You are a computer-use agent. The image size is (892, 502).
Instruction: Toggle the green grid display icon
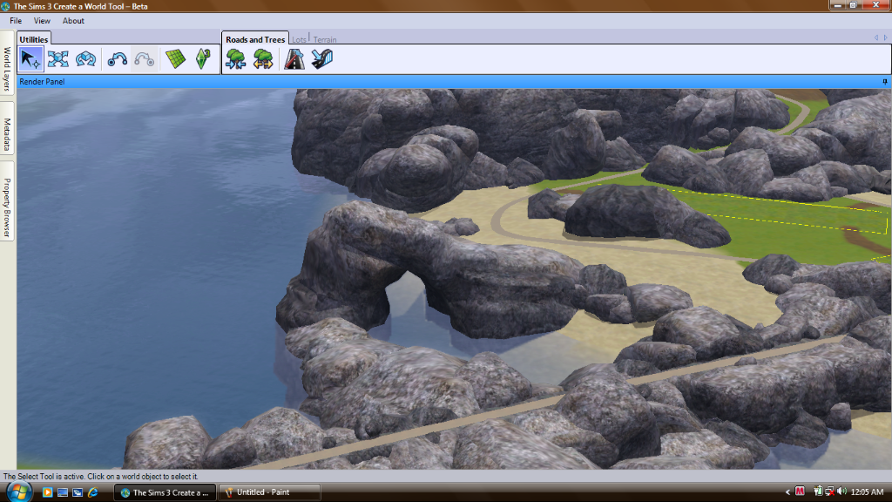click(x=175, y=59)
